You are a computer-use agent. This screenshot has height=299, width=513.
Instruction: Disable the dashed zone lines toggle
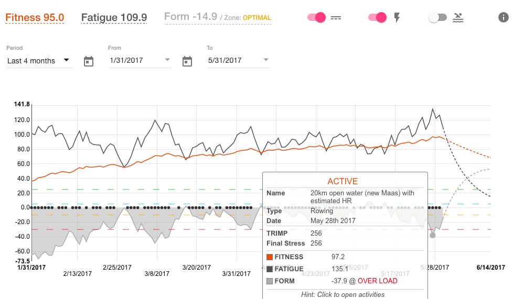coord(316,18)
